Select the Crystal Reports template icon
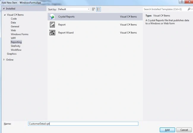 [x=52, y=17]
